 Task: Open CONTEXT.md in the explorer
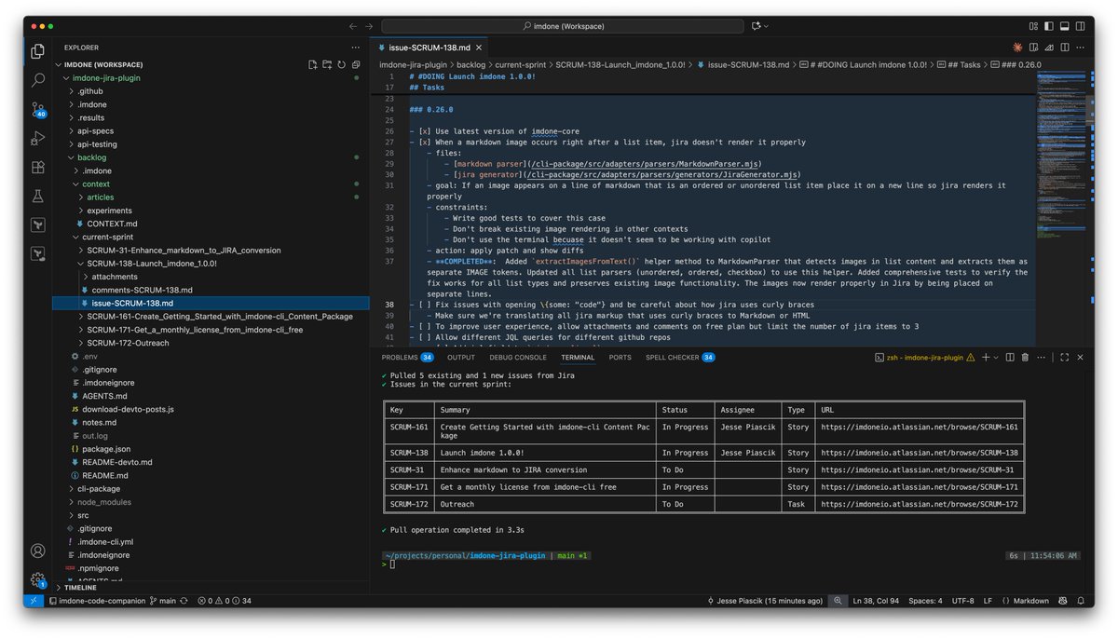pyautogui.click(x=112, y=224)
